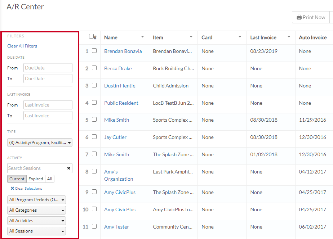The height and width of the screenshot is (239, 333).
Task: Click the Name column header text
Action: (x=111, y=37)
